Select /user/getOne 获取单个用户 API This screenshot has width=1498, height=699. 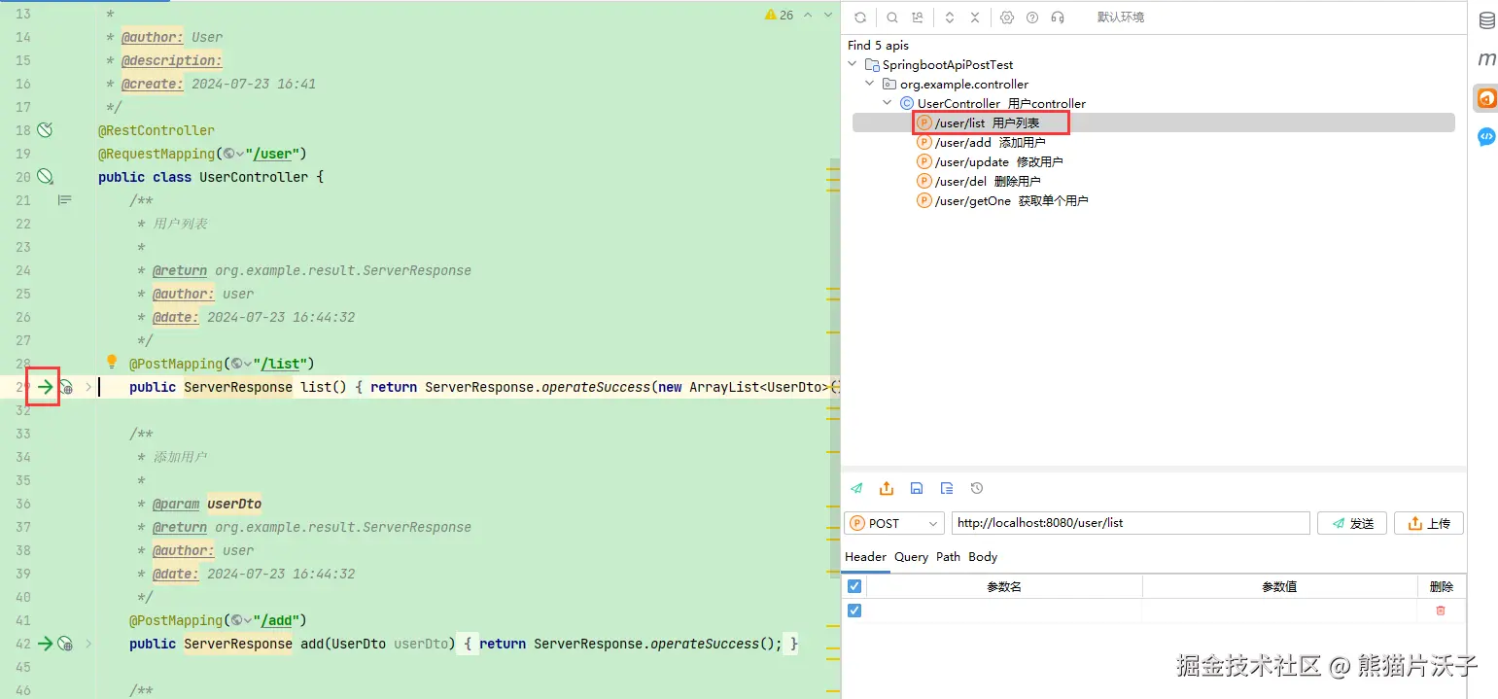(x=1003, y=200)
